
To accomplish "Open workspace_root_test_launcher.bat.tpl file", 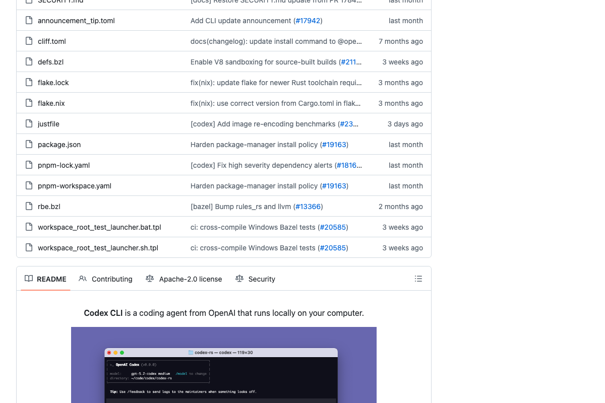I will point(99,227).
